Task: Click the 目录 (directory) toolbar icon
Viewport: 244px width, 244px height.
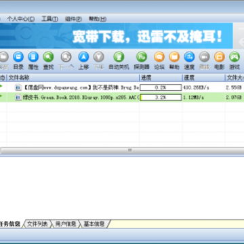Action: pyautogui.click(x=18, y=57)
